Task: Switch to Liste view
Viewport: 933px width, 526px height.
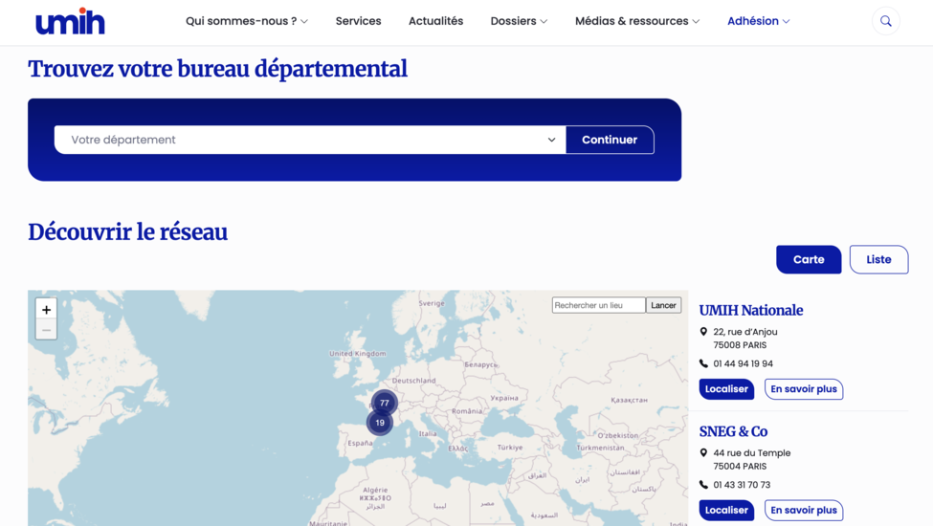Action: pyautogui.click(x=878, y=259)
